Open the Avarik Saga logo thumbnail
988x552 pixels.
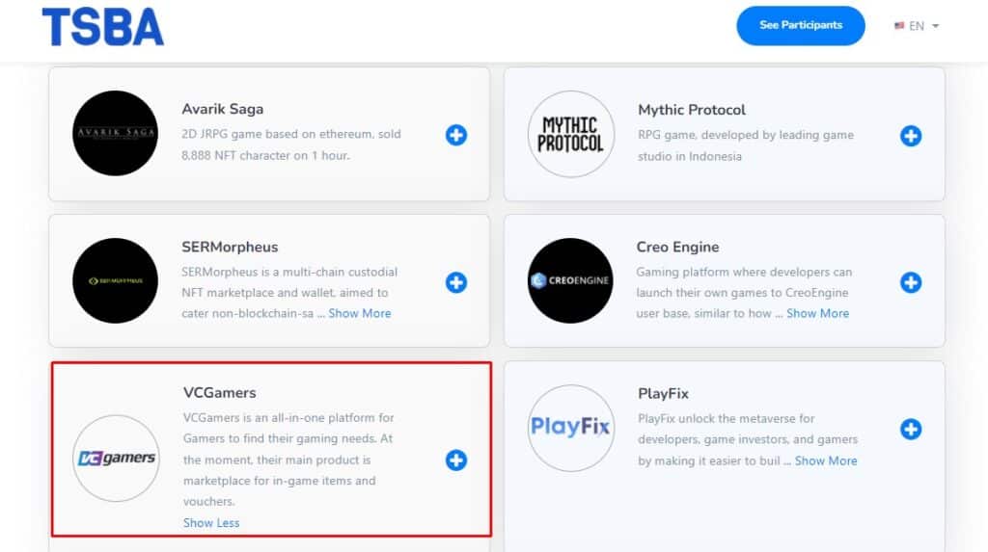coord(116,134)
